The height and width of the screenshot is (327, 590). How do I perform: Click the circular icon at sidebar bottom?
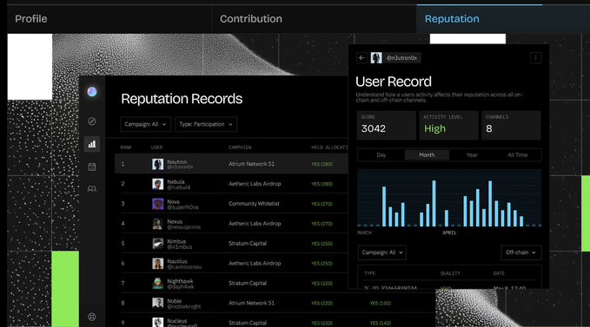click(x=92, y=317)
